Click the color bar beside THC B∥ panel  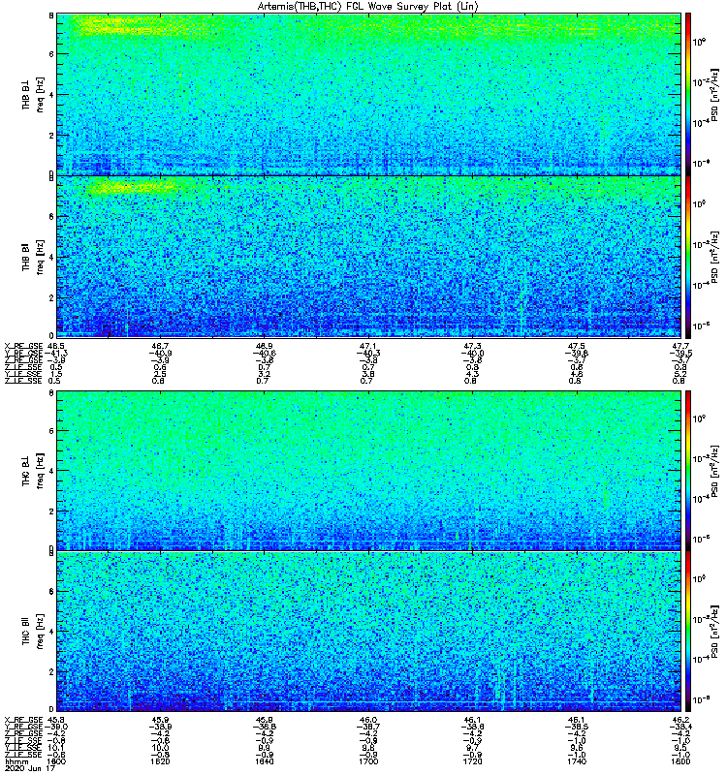pos(688,632)
